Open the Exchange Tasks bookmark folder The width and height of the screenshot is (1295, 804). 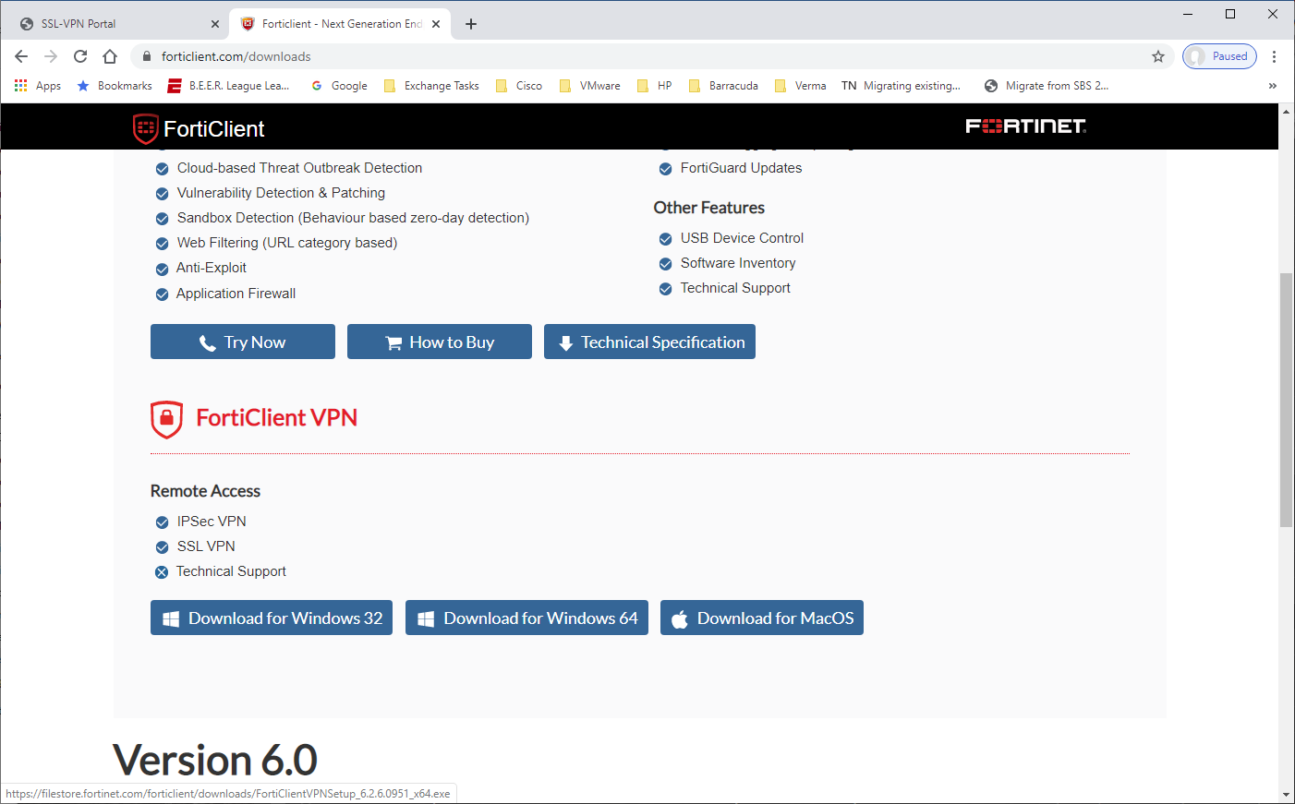(x=431, y=86)
